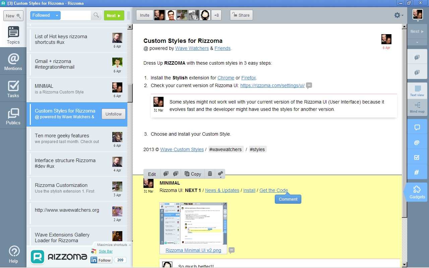Open the Topics tab

(13, 35)
